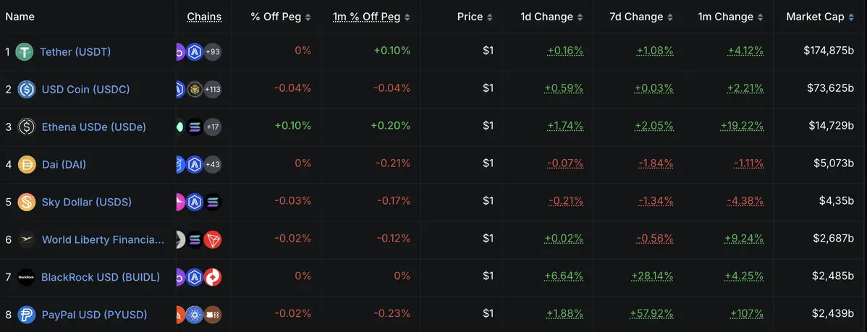Click the BlackRock logo icon

coord(27,277)
